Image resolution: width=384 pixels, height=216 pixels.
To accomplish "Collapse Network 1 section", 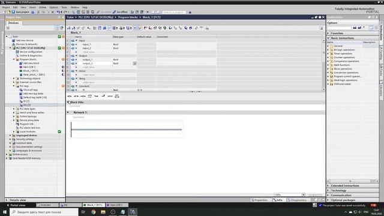I will 68,112.
